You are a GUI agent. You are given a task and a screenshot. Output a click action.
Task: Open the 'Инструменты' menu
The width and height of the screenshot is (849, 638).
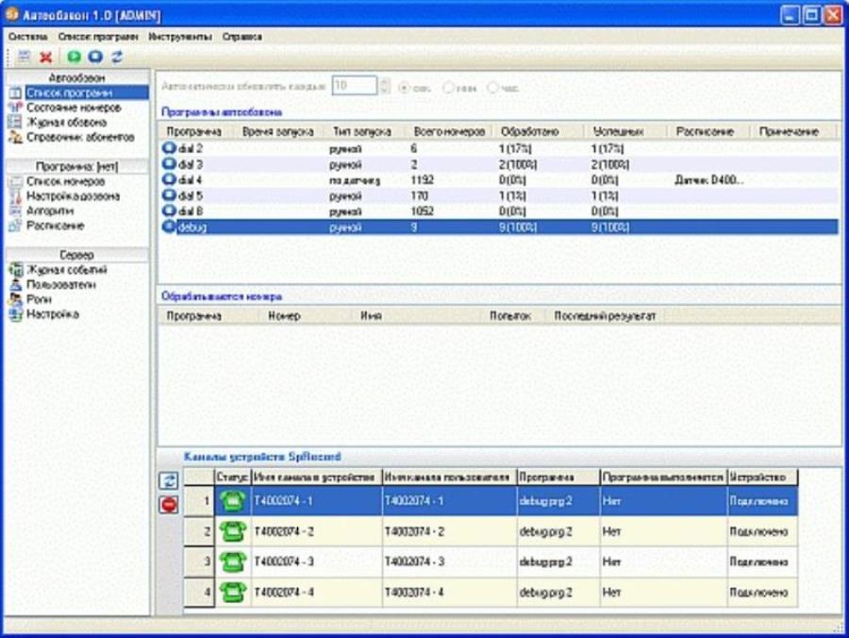[179, 37]
